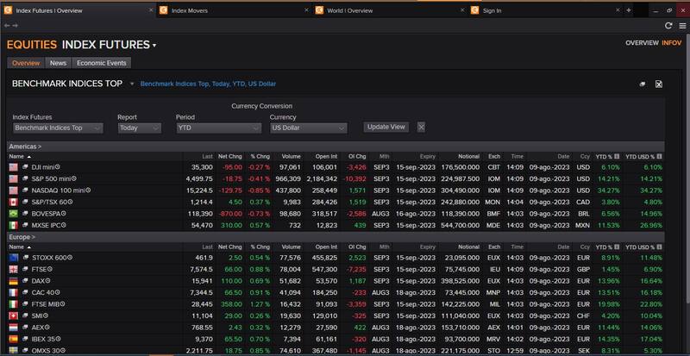The width and height of the screenshot is (690, 356).
Task: Open the Index Futures dropdown
Action: pos(58,128)
